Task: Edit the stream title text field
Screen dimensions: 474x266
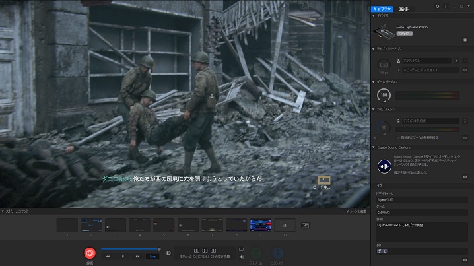Action: pyautogui.click(x=430, y=70)
